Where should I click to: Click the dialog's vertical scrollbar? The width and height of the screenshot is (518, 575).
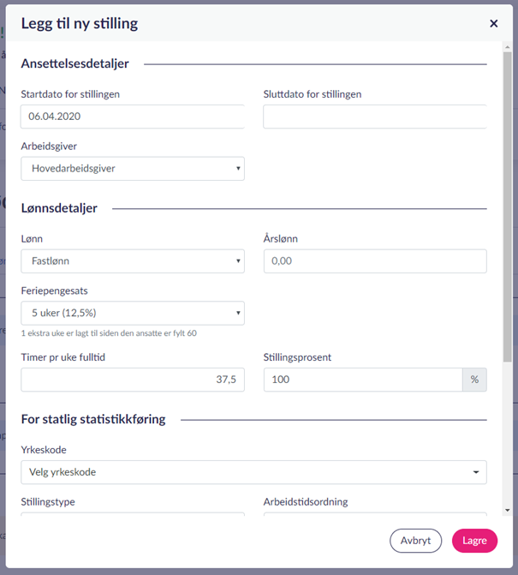509,206
